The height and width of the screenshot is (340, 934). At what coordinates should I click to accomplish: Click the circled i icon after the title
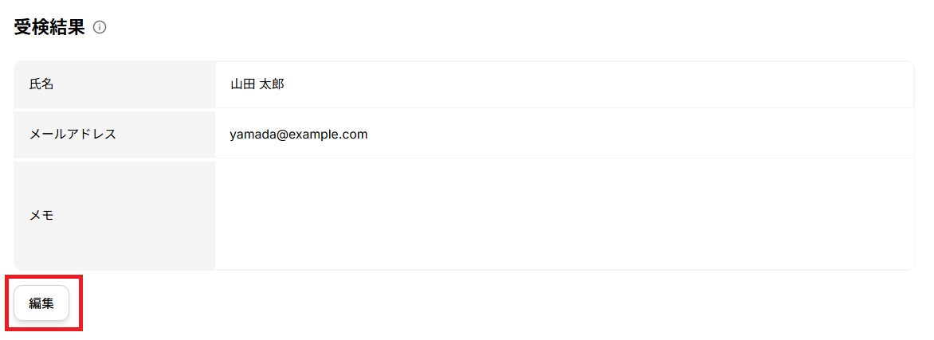coord(100,28)
